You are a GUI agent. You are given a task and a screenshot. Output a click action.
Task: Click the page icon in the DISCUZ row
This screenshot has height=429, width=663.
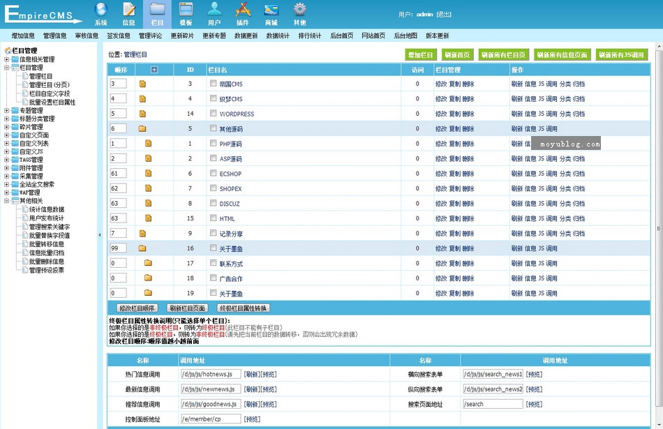pyautogui.click(x=148, y=203)
